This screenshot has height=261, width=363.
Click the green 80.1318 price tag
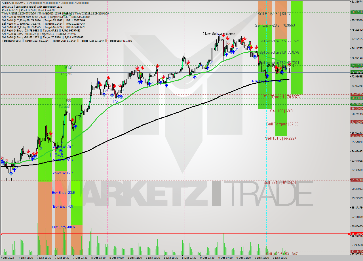click(x=357, y=12)
